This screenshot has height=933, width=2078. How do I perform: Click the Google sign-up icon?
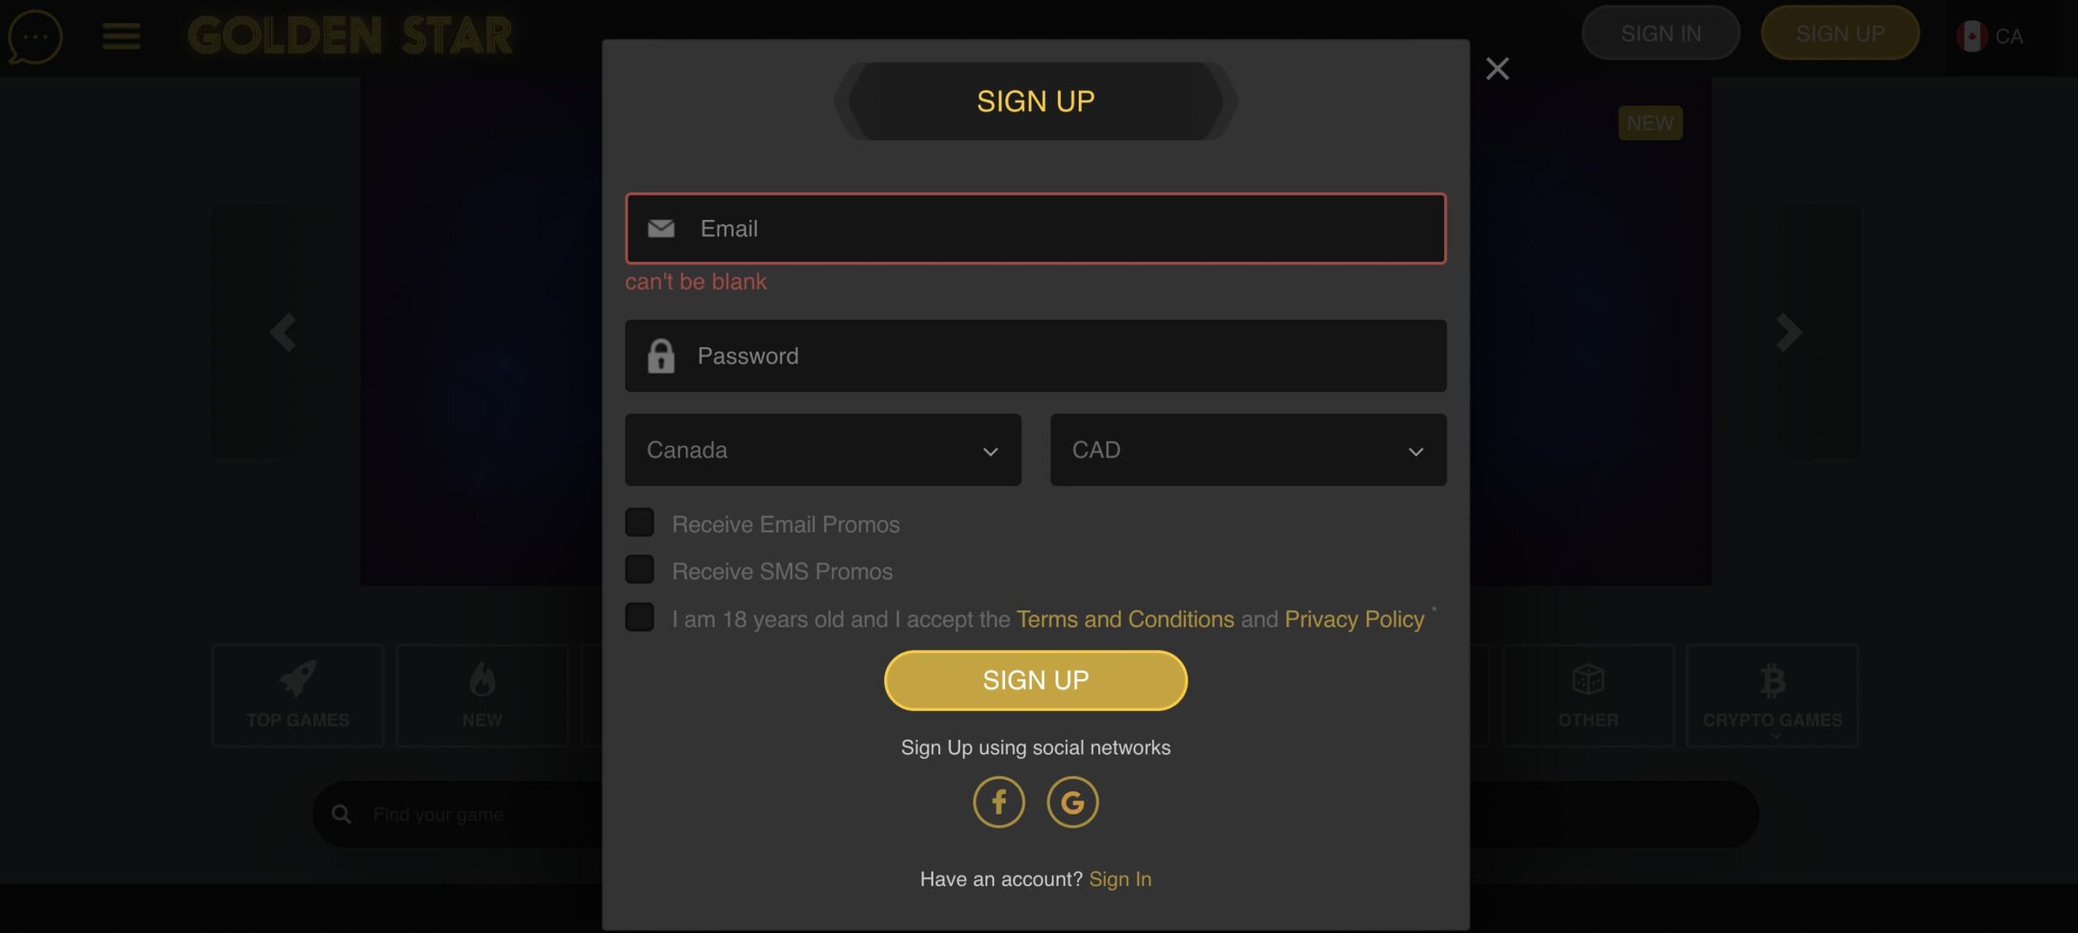(x=1072, y=802)
